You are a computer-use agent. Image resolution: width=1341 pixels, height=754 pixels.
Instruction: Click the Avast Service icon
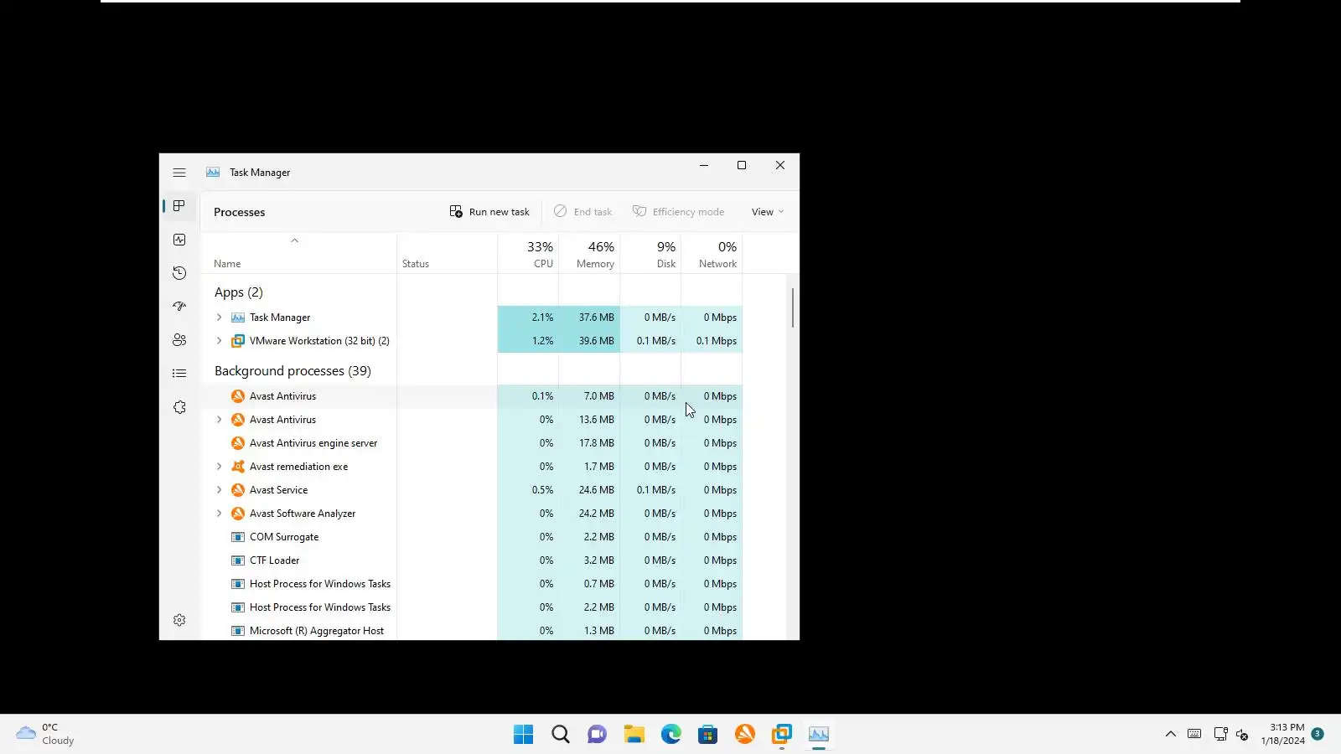(238, 490)
